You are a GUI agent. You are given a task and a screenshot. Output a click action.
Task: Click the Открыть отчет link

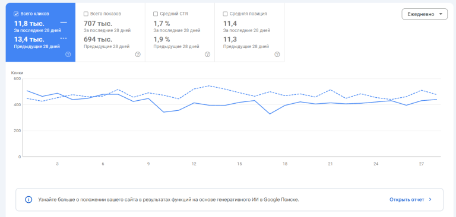click(407, 200)
